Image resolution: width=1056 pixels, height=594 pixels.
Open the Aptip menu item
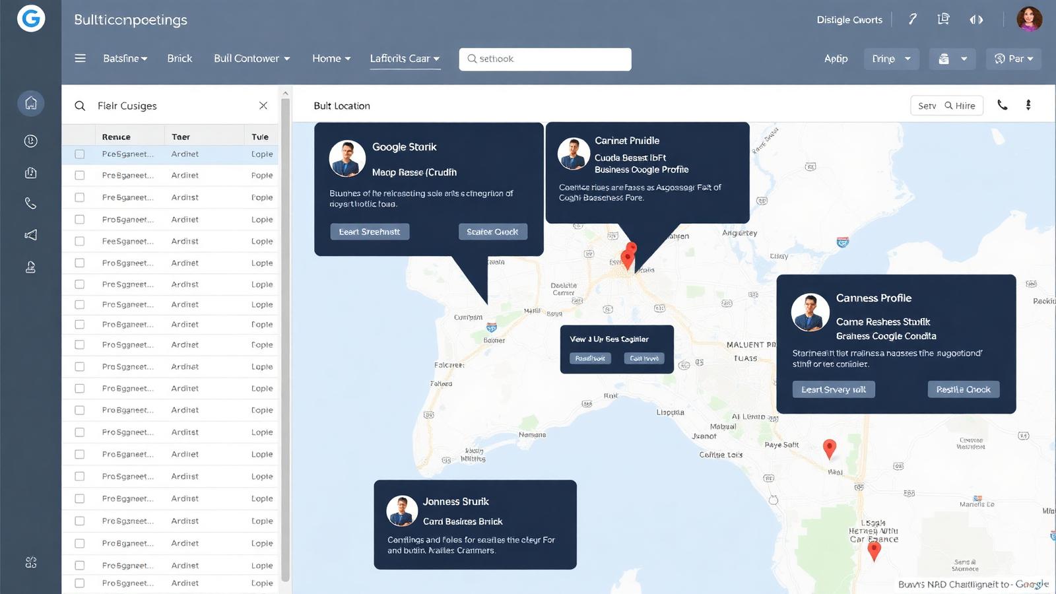[x=836, y=59]
